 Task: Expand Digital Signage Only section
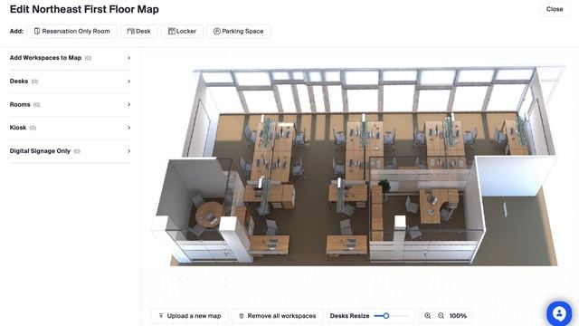pos(70,151)
